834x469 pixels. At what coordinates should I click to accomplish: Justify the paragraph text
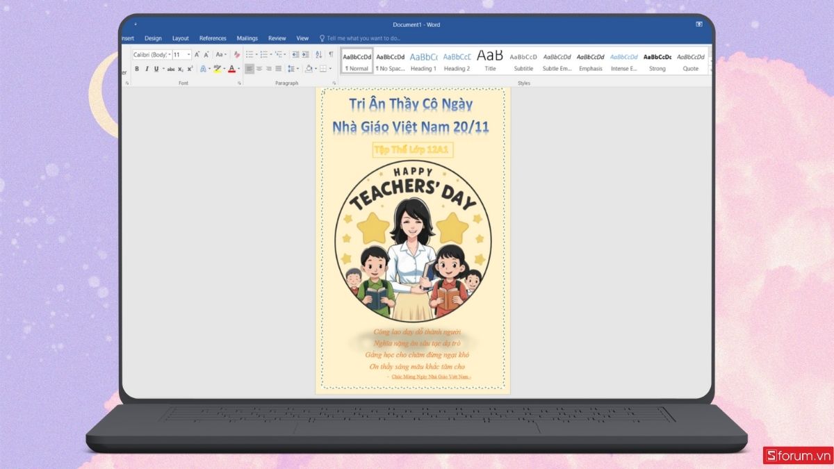(x=279, y=69)
